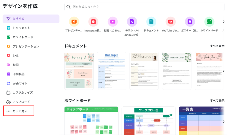Select the One Pager template thumbnail
The height and width of the screenshot is (135, 227).
[x=112, y=71]
